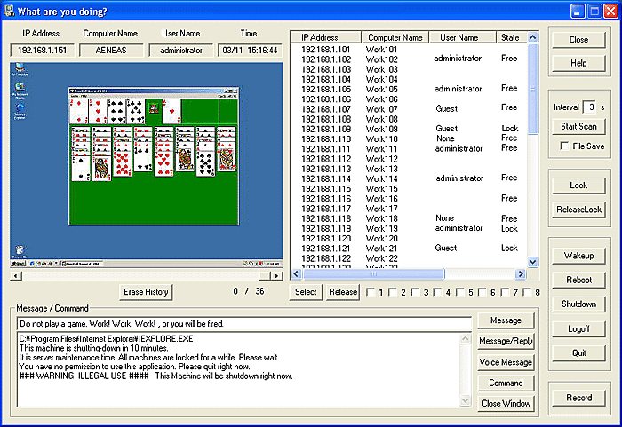622x427 pixels.
Task: Select row 192.168.1.101
Action: point(409,50)
